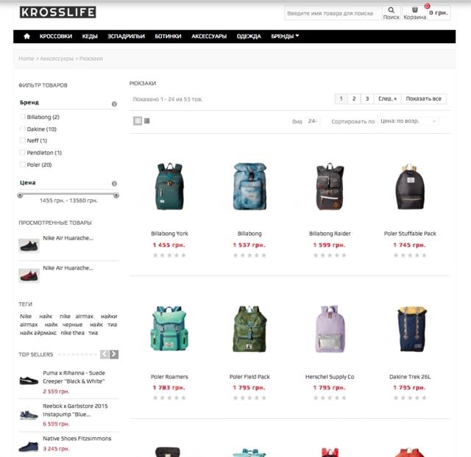
Task: Click the search magnifier icon
Action: (391, 10)
